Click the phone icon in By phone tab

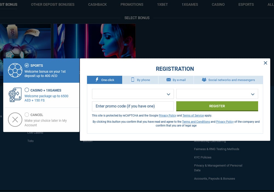(133, 80)
